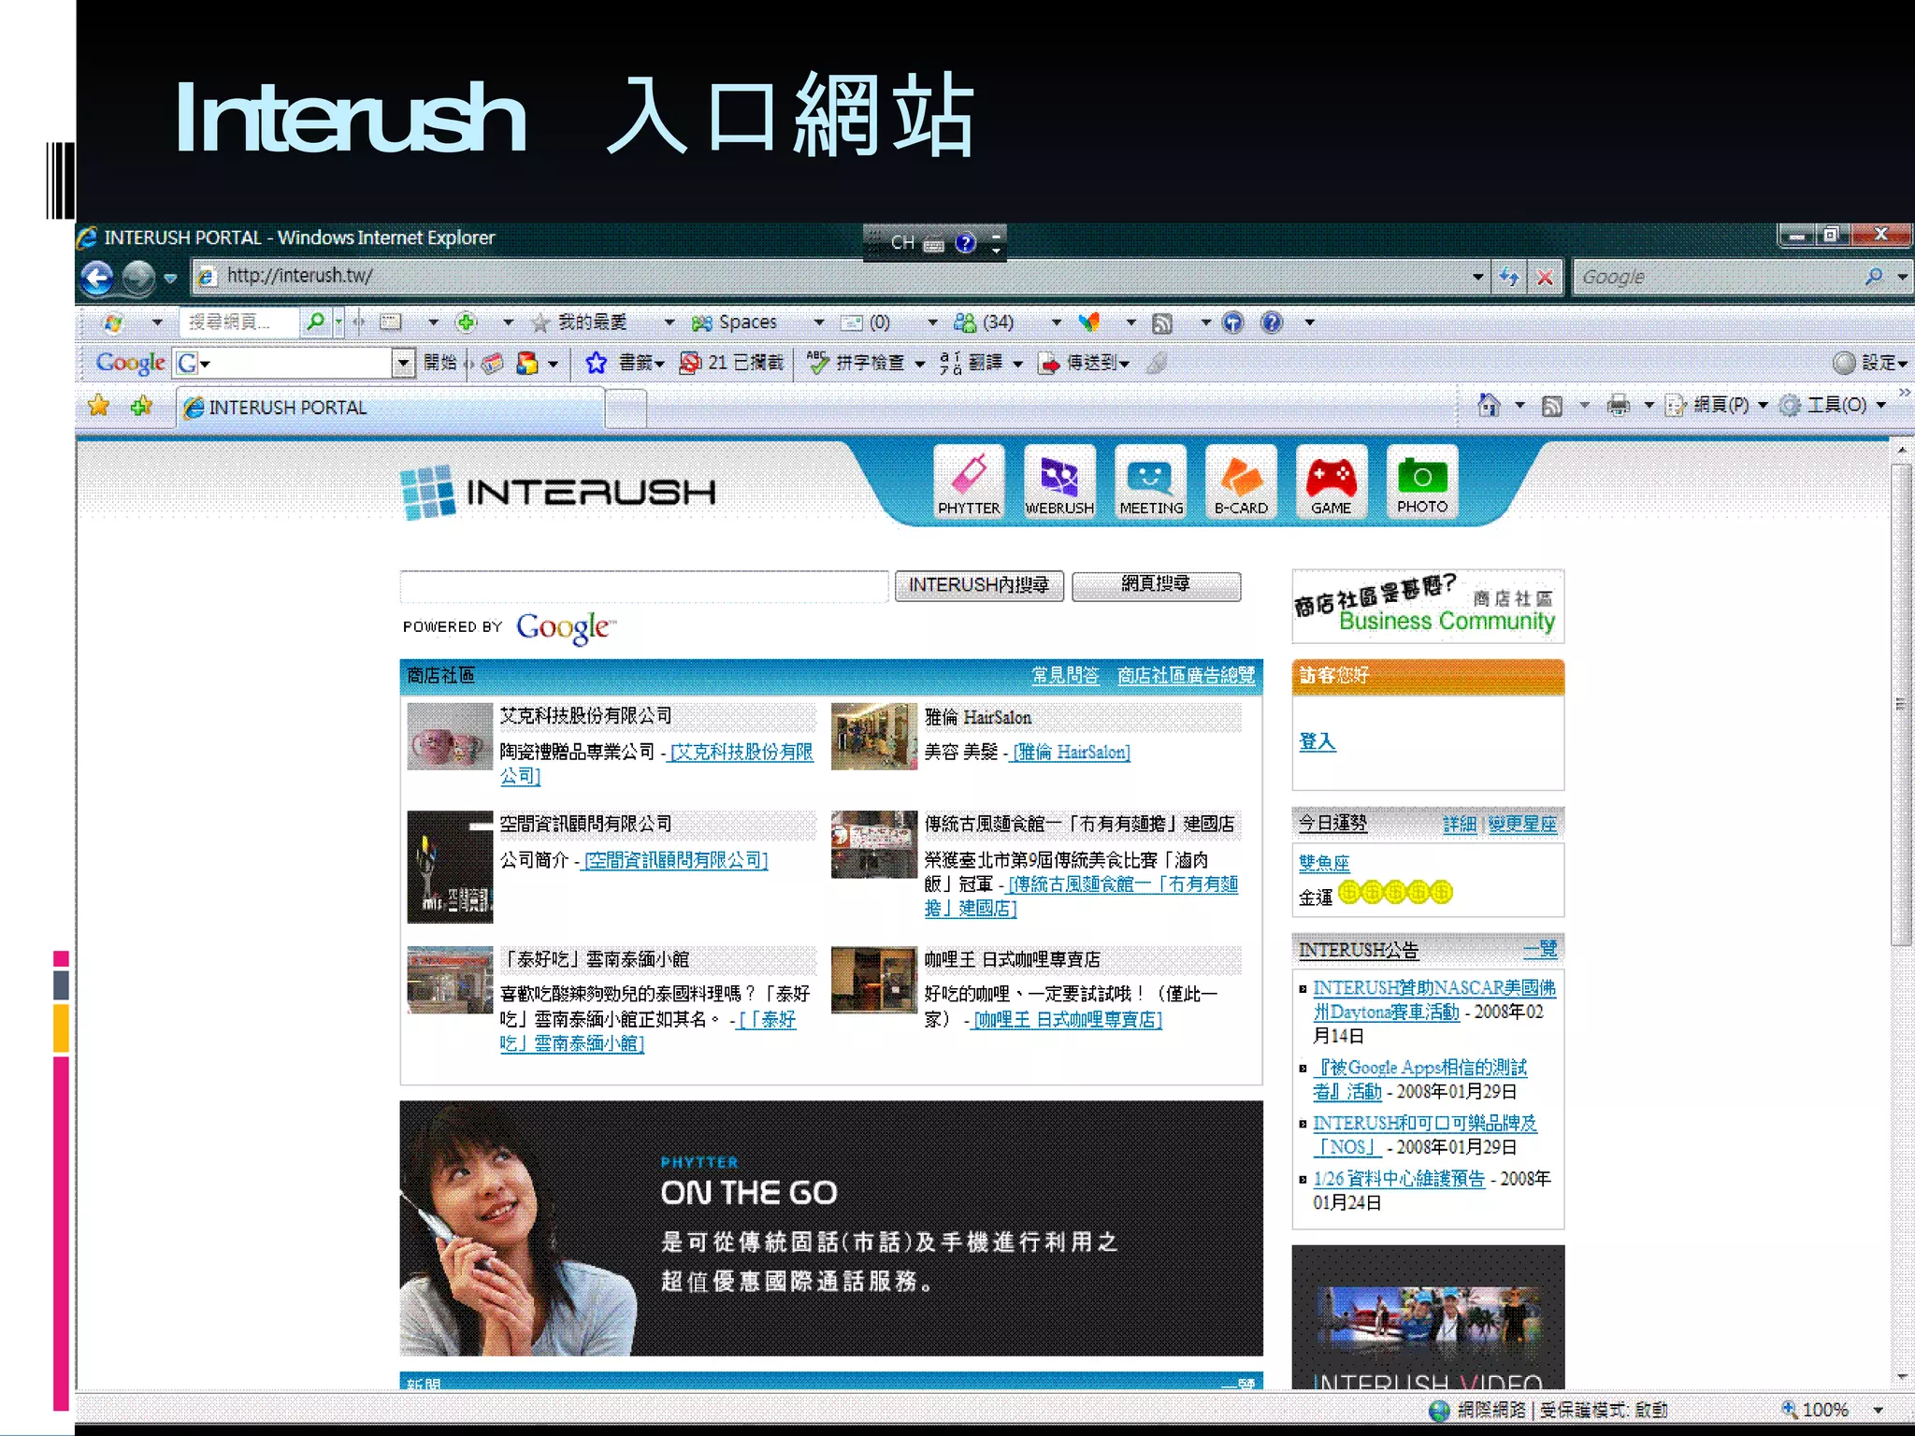Image resolution: width=1915 pixels, height=1436 pixels.
Task: Click the spell-check 拼字檢查 icon
Action: (x=818, y=363)
